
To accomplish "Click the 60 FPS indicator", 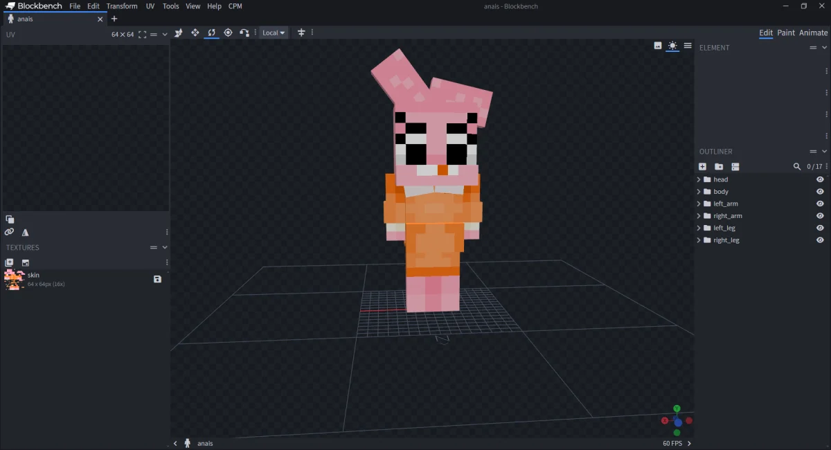I will point(674,443).
